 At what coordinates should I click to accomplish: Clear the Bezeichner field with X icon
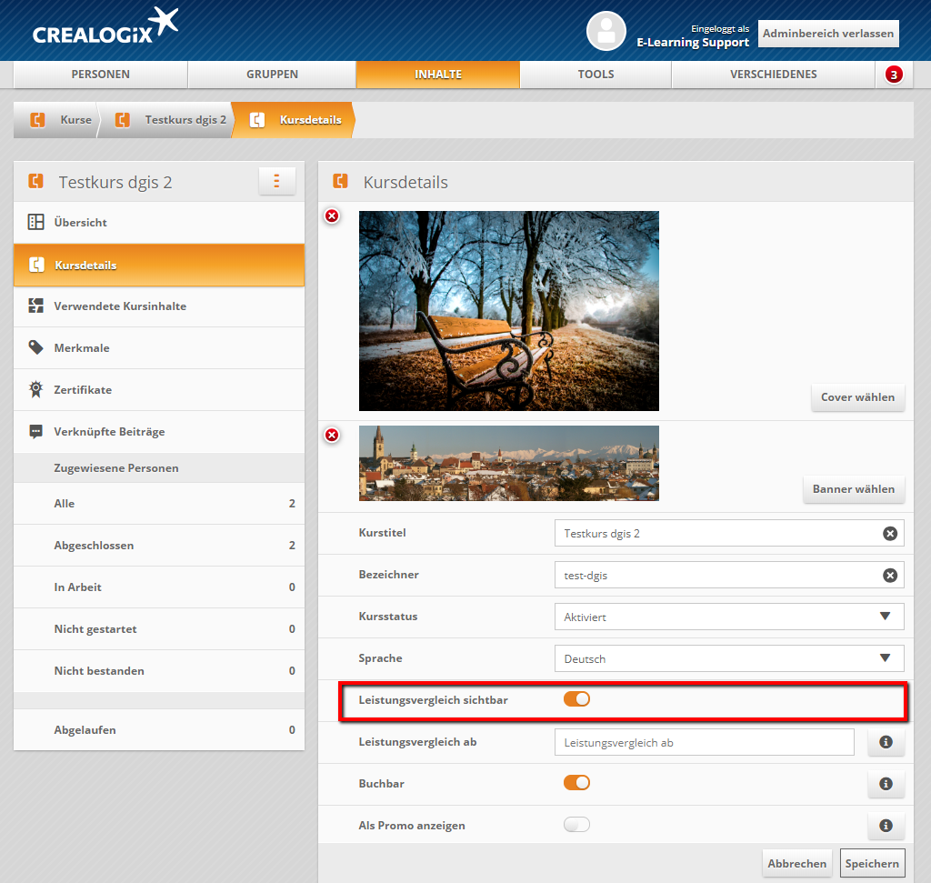[x=890, y=576]
